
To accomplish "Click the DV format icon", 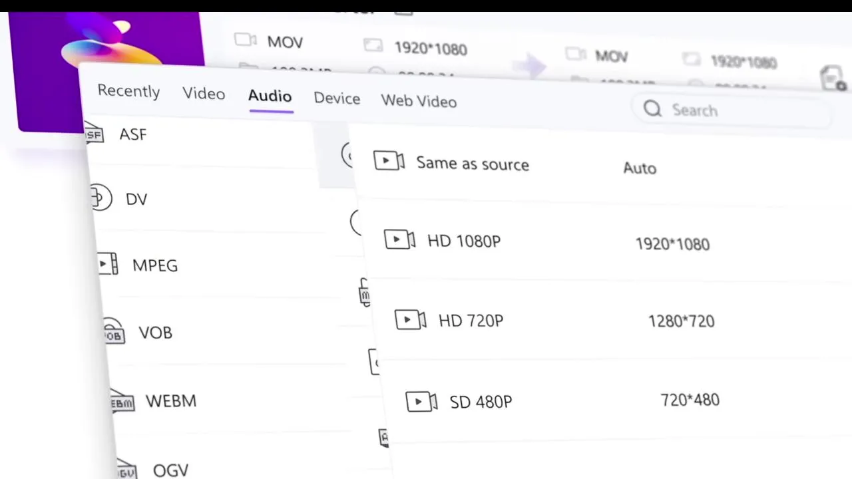I will click(x=101, y=198).
